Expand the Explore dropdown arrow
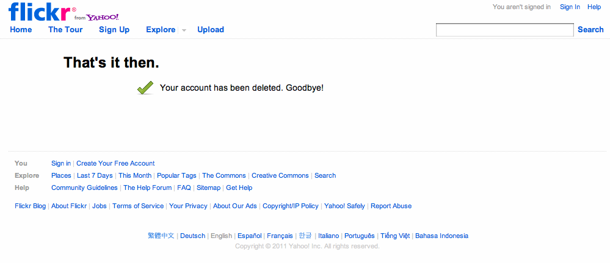Viewport: 610px width, 263px height. (184, 30)
